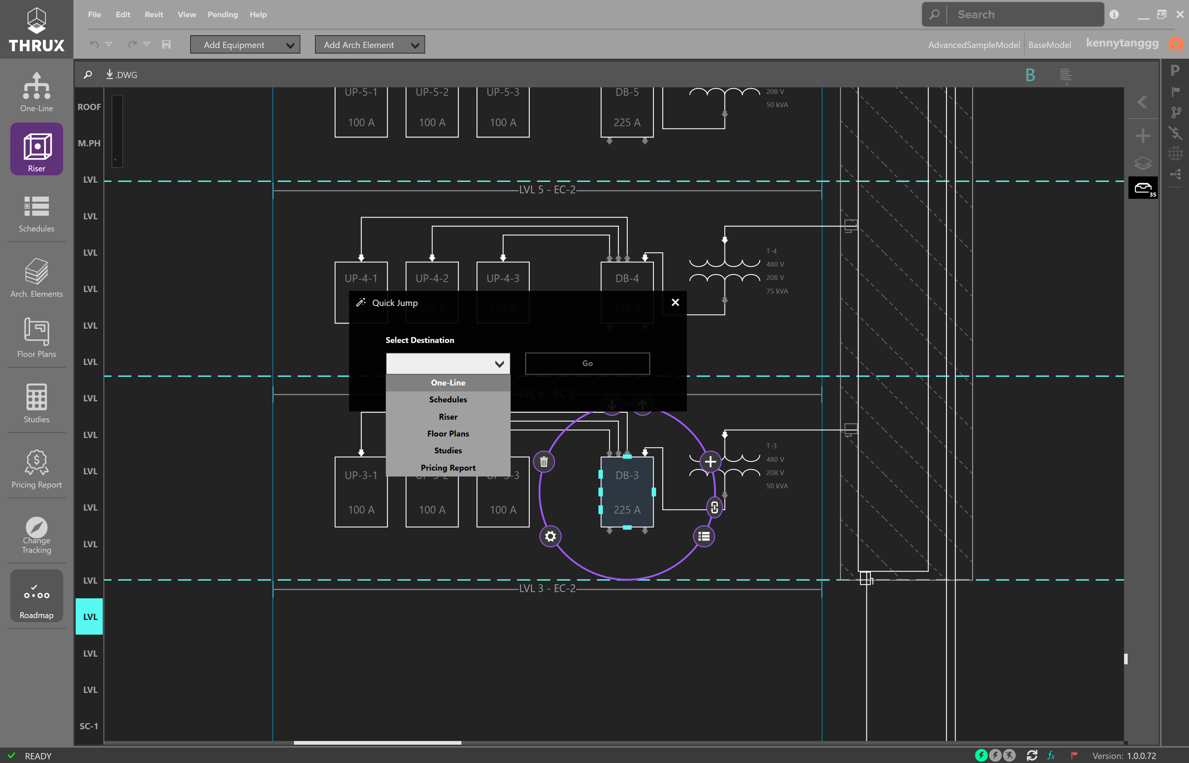This screenshot has width=1189, height=763.
Task: Open the Studies sidebar section
Action: click(36, 403)
